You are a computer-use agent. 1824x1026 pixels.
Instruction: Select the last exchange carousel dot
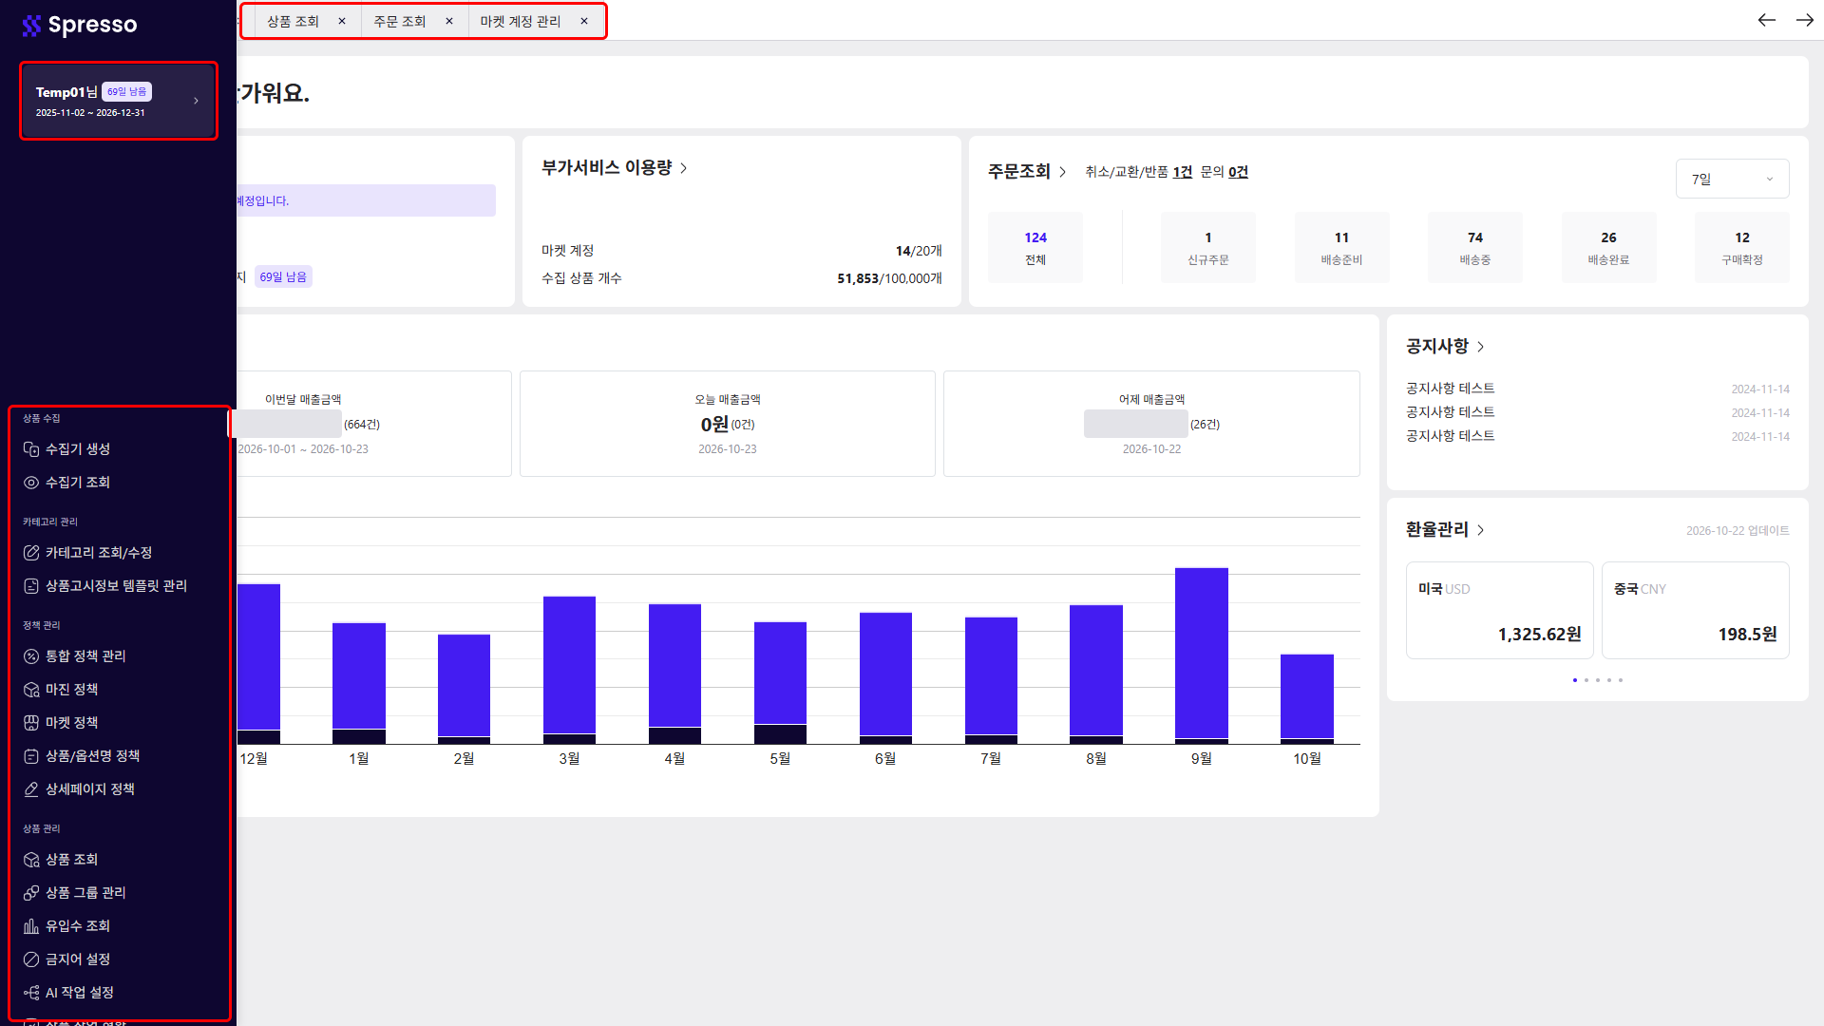(x=1621, y=680)
